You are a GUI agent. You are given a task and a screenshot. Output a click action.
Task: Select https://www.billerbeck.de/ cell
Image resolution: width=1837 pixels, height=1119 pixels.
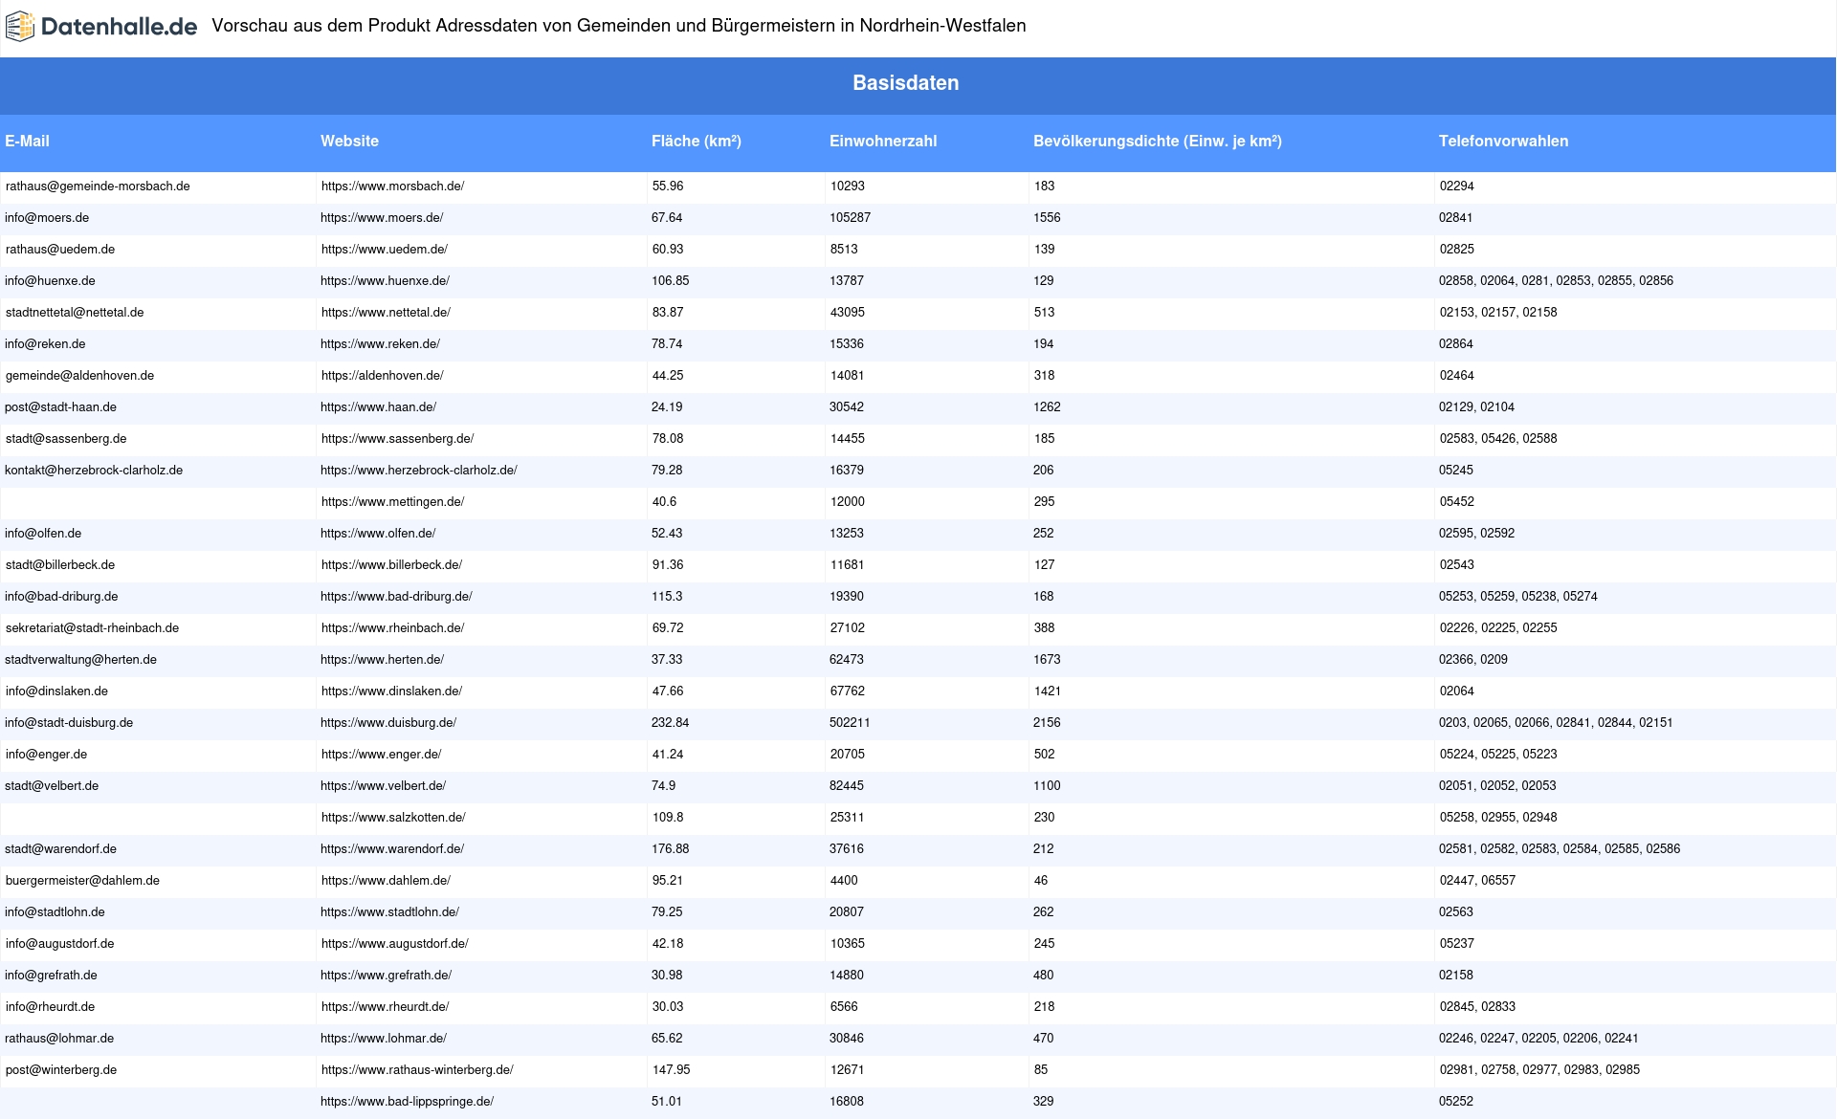coord(391,565)
